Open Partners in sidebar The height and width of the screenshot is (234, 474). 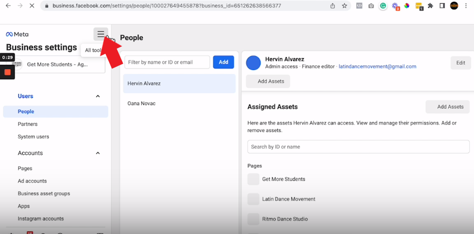coord(28,124)
